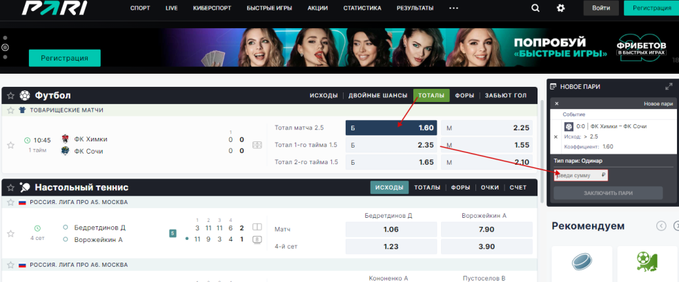Remove ФК Химки – ФК Сочи from slip
The width and height of the screenshot is (679, 282).
pos(556,137)
